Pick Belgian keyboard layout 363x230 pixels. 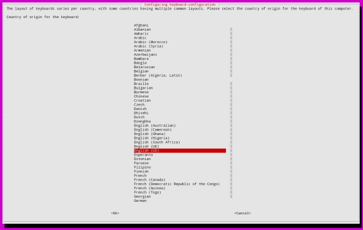pos(141,71)
